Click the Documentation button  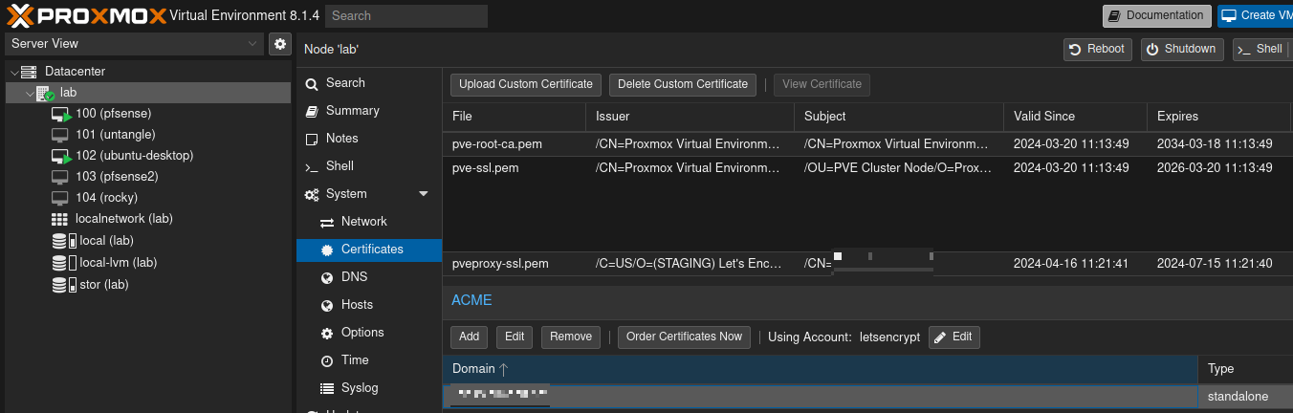[1156, 15]
